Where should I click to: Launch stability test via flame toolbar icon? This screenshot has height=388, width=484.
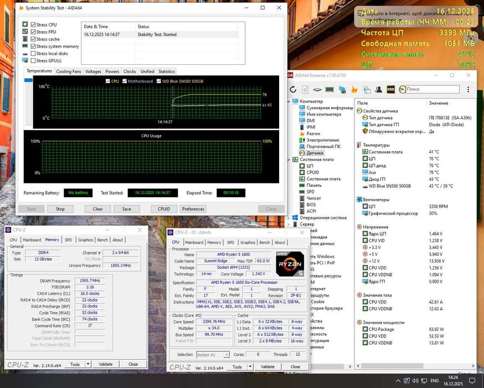coord(354,90)
